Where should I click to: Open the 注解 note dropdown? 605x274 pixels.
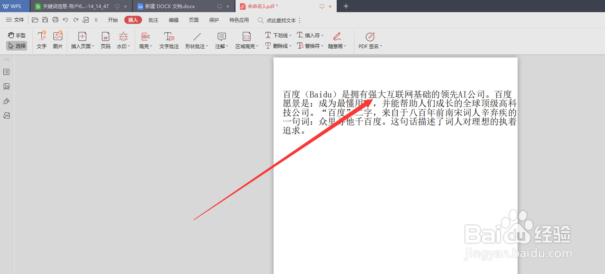point(222,40)
